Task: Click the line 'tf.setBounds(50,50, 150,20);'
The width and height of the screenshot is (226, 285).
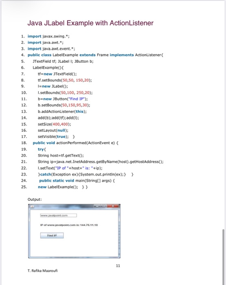Action: 65,80
